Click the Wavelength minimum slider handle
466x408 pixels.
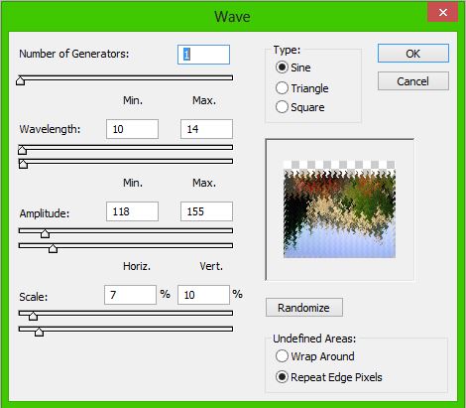[22, 150]
